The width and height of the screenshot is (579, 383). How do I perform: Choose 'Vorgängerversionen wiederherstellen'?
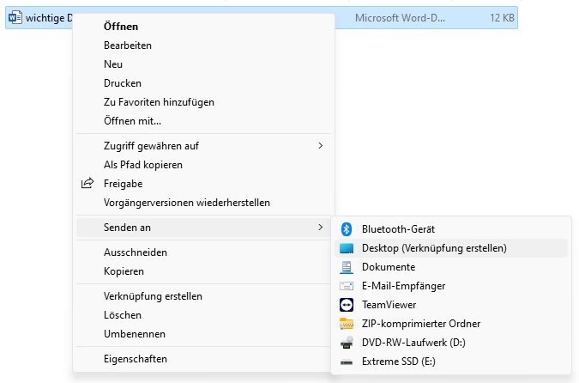pyautogui.click(x=186, y=203)
